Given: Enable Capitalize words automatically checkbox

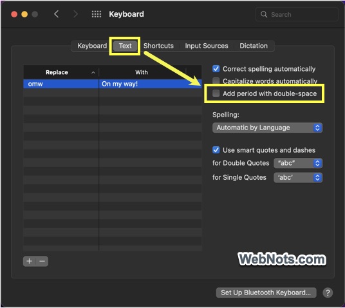Looking at the screenshot, I should tap(216, 81).
